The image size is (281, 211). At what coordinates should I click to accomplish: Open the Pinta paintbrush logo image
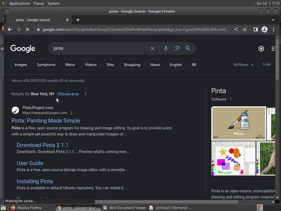point(239,123)
